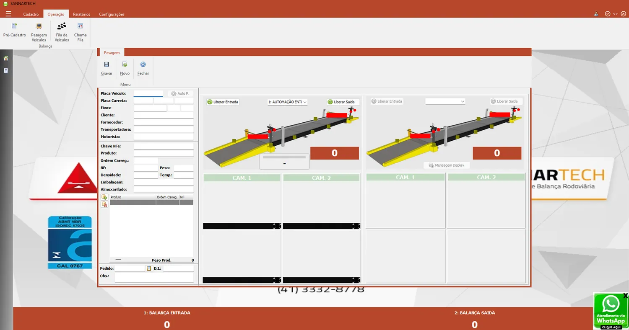Click the CAM. 1 header of first scale

242,178
